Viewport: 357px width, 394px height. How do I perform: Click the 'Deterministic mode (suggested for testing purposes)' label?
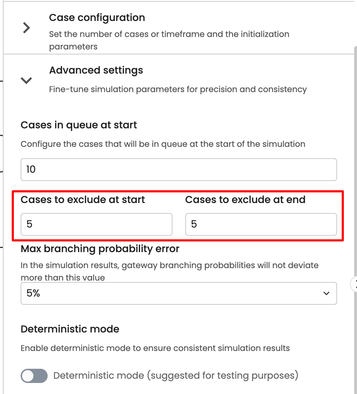tap(176, 376)
